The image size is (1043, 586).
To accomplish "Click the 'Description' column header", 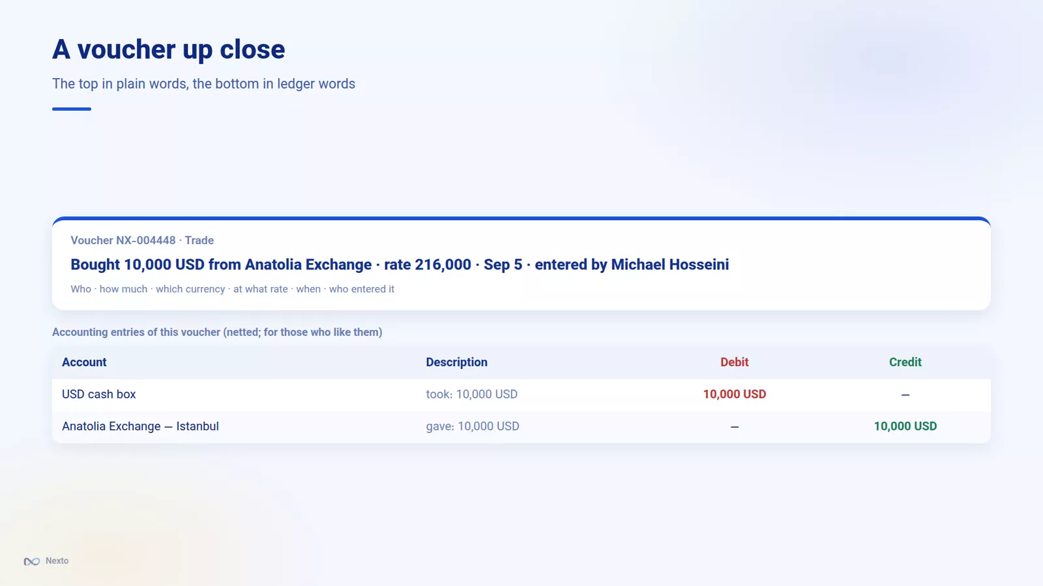I will point(456,362).
